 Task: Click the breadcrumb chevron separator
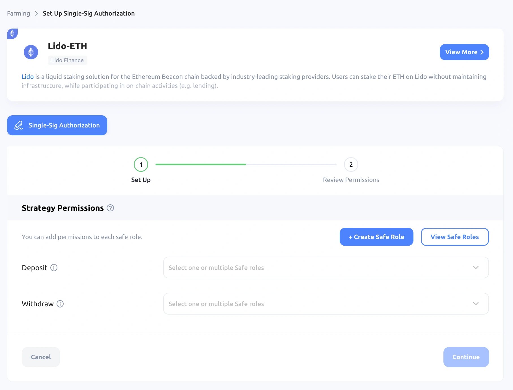(x=36, y=13)
